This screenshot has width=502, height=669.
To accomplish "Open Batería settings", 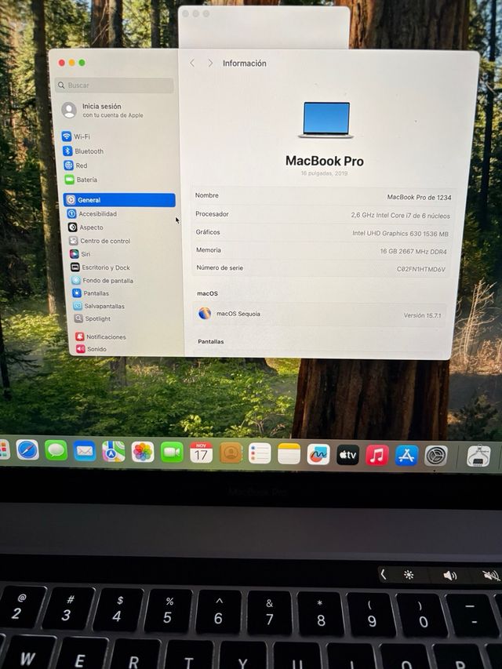I will [81, 180].
